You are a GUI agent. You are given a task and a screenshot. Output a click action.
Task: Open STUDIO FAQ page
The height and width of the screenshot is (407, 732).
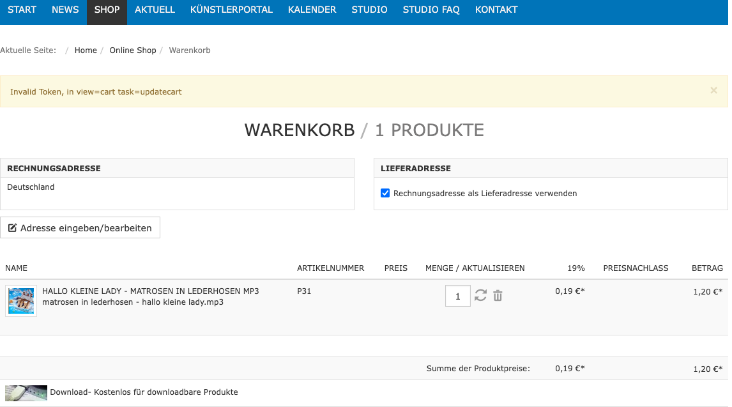[x=431, y=10]
